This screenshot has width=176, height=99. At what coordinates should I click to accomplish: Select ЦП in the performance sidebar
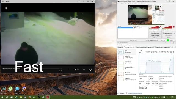(127, 52)
